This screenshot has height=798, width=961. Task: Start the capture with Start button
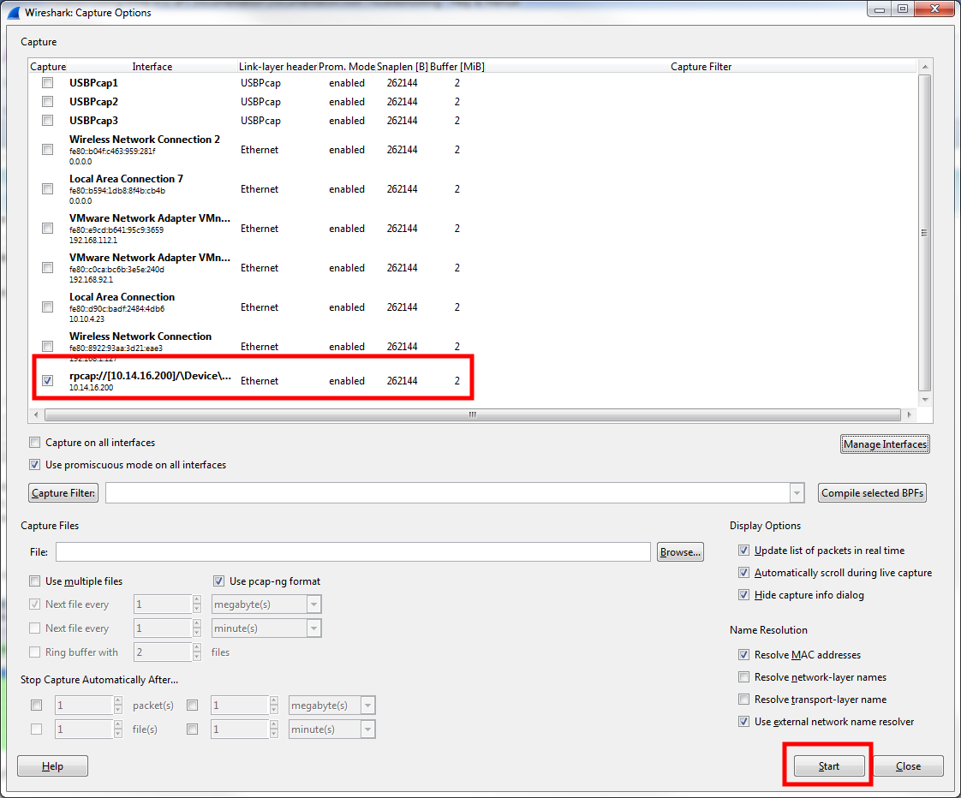(828, 766)
